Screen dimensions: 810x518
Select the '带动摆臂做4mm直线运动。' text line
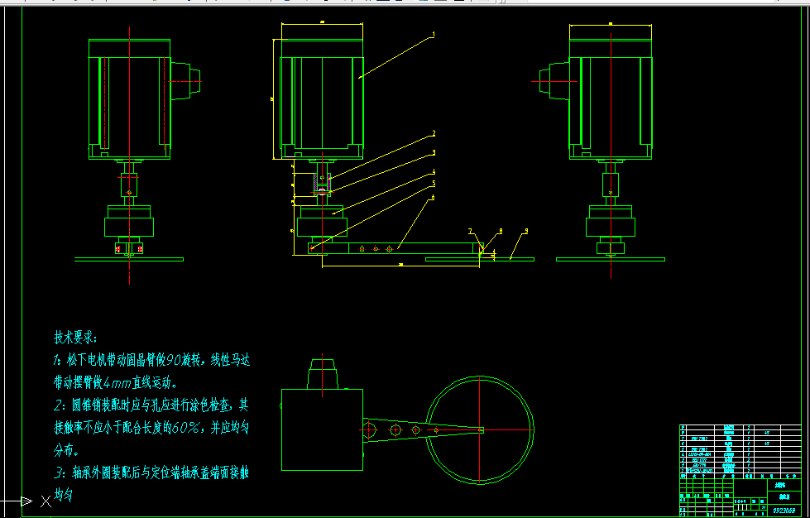[x=115, y=383]
